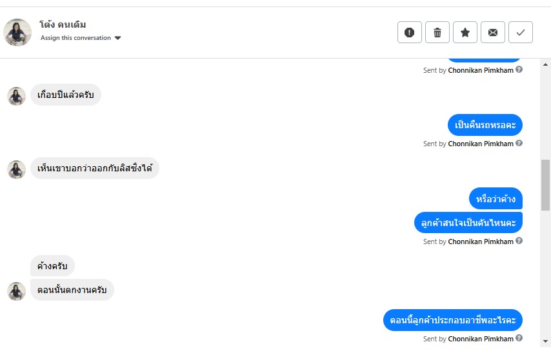Star this conversation as follow up
551x351 pixels.
465,32
